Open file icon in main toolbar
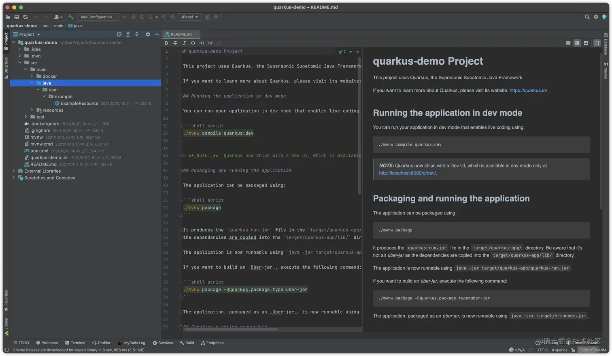 pyautogui.click(x=8, y=17)
